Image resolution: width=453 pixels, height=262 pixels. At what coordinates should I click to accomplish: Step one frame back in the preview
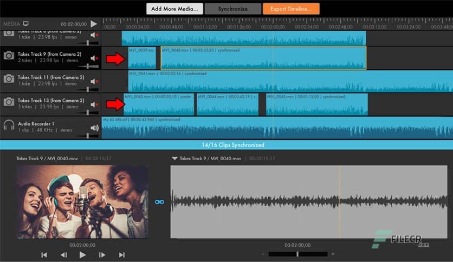[x=63, y=255]
